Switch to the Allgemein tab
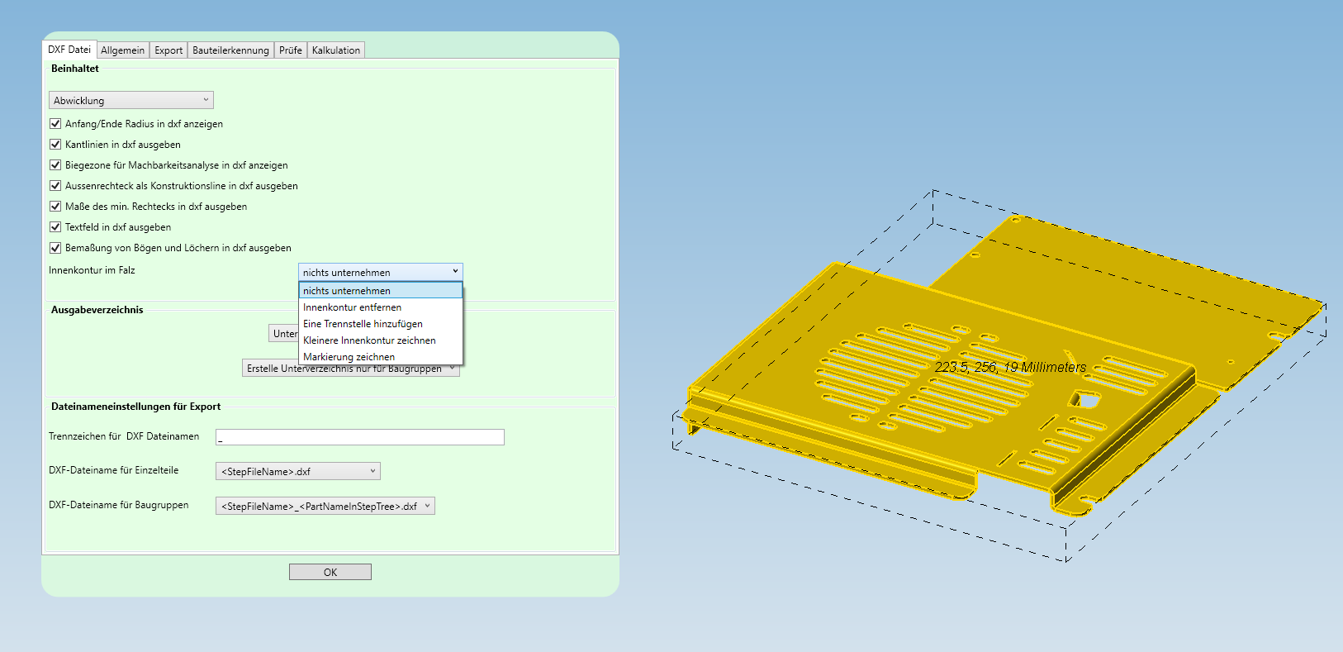Viewport: 1343px width, 652px height. pyautogui.click(x=122, y=50)
